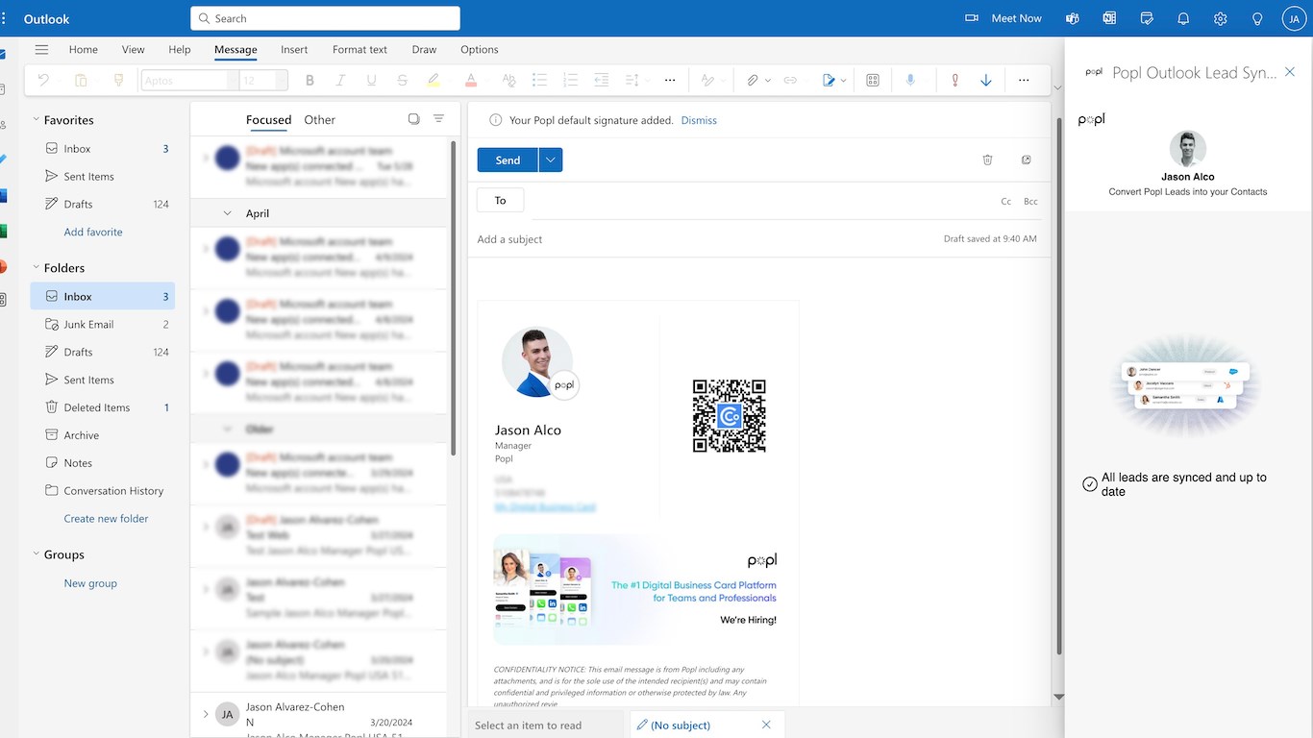Click the New group link
Image resolution: width=1313 pixels, height=738 pixels.
coord(90,583)
